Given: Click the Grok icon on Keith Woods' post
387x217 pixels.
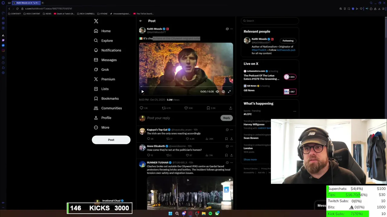Looking at the screenshot, I should (x=227, y=29).
